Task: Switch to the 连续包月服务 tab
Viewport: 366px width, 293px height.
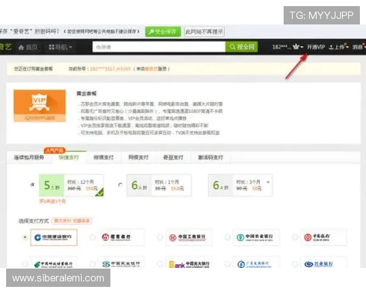Action: 29,157
